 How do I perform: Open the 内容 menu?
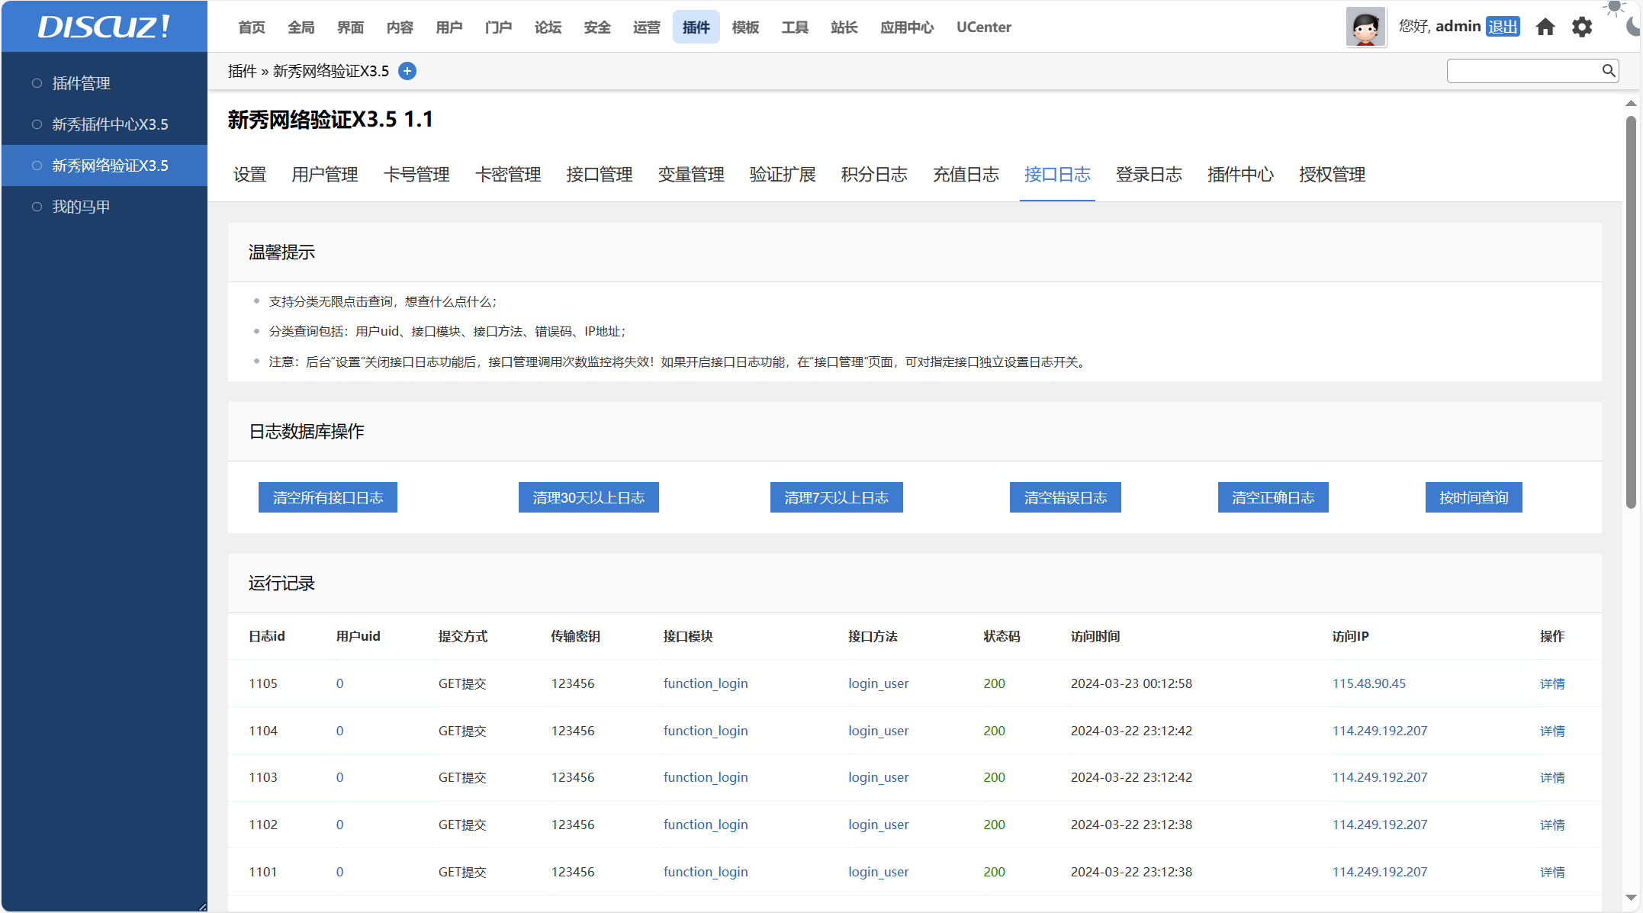(400, 27)
